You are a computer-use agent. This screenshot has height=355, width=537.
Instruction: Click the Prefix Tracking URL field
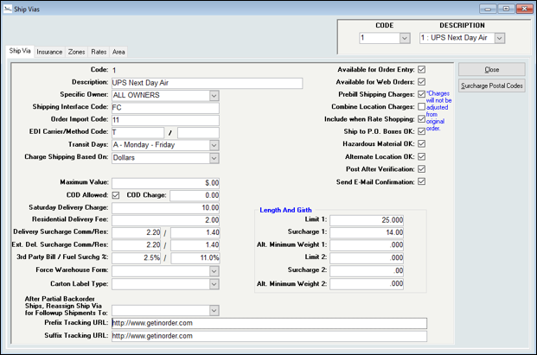(269, 323)
